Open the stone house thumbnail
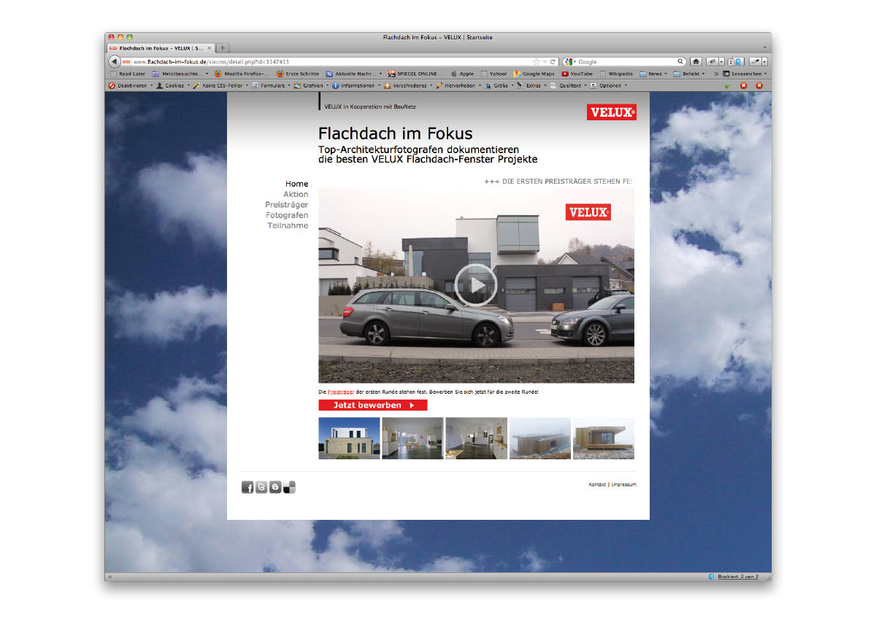This screenshot has height=627, width=876. click(349, 438)
